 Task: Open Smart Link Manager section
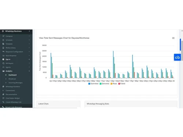(14, 107)
